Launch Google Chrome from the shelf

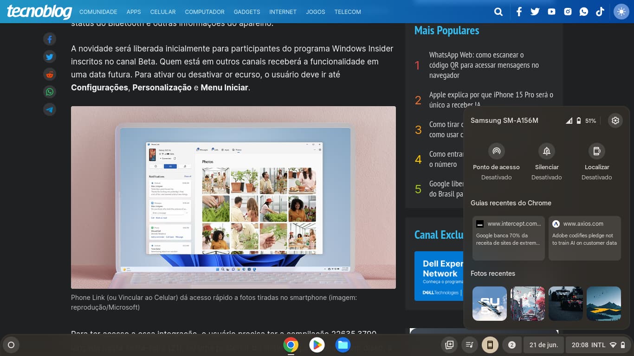click(x=291, y=345)
